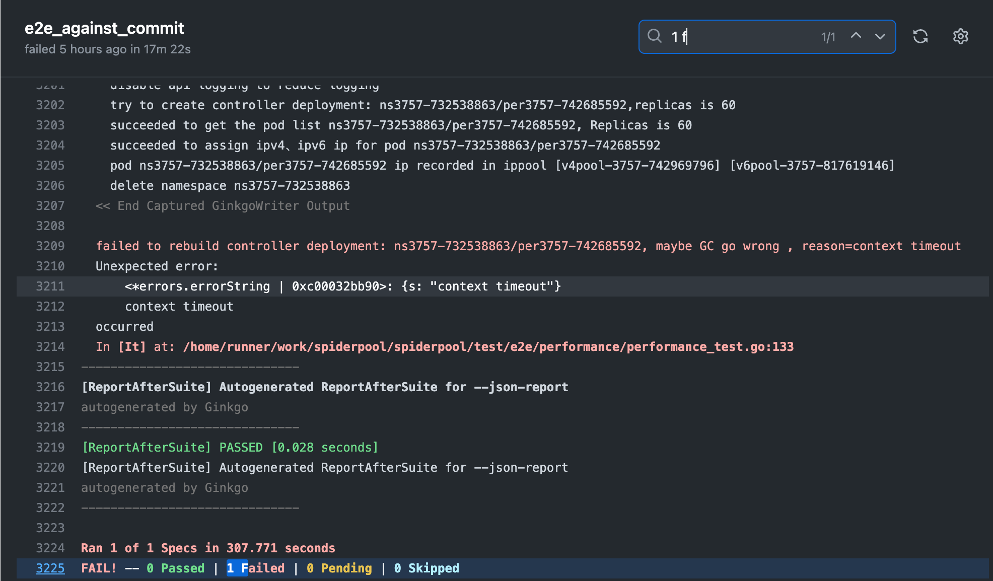
Task: Click the e2e_against_commit job title
Action: pos(104,28)
